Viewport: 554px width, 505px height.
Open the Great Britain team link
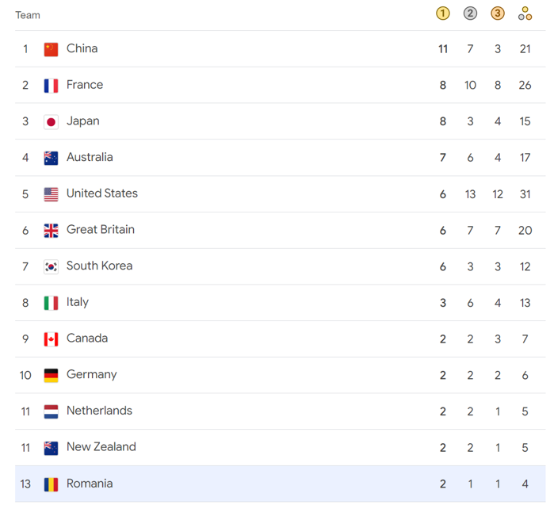(x=101, y=230)
